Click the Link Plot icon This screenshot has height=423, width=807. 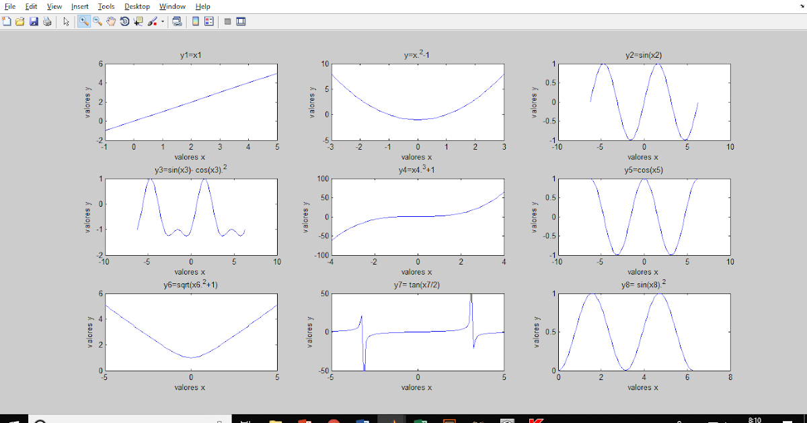tap(177, 21)
